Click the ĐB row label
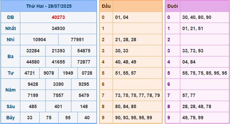This screenshot has width=230, height=124. (x=10, y=17)
